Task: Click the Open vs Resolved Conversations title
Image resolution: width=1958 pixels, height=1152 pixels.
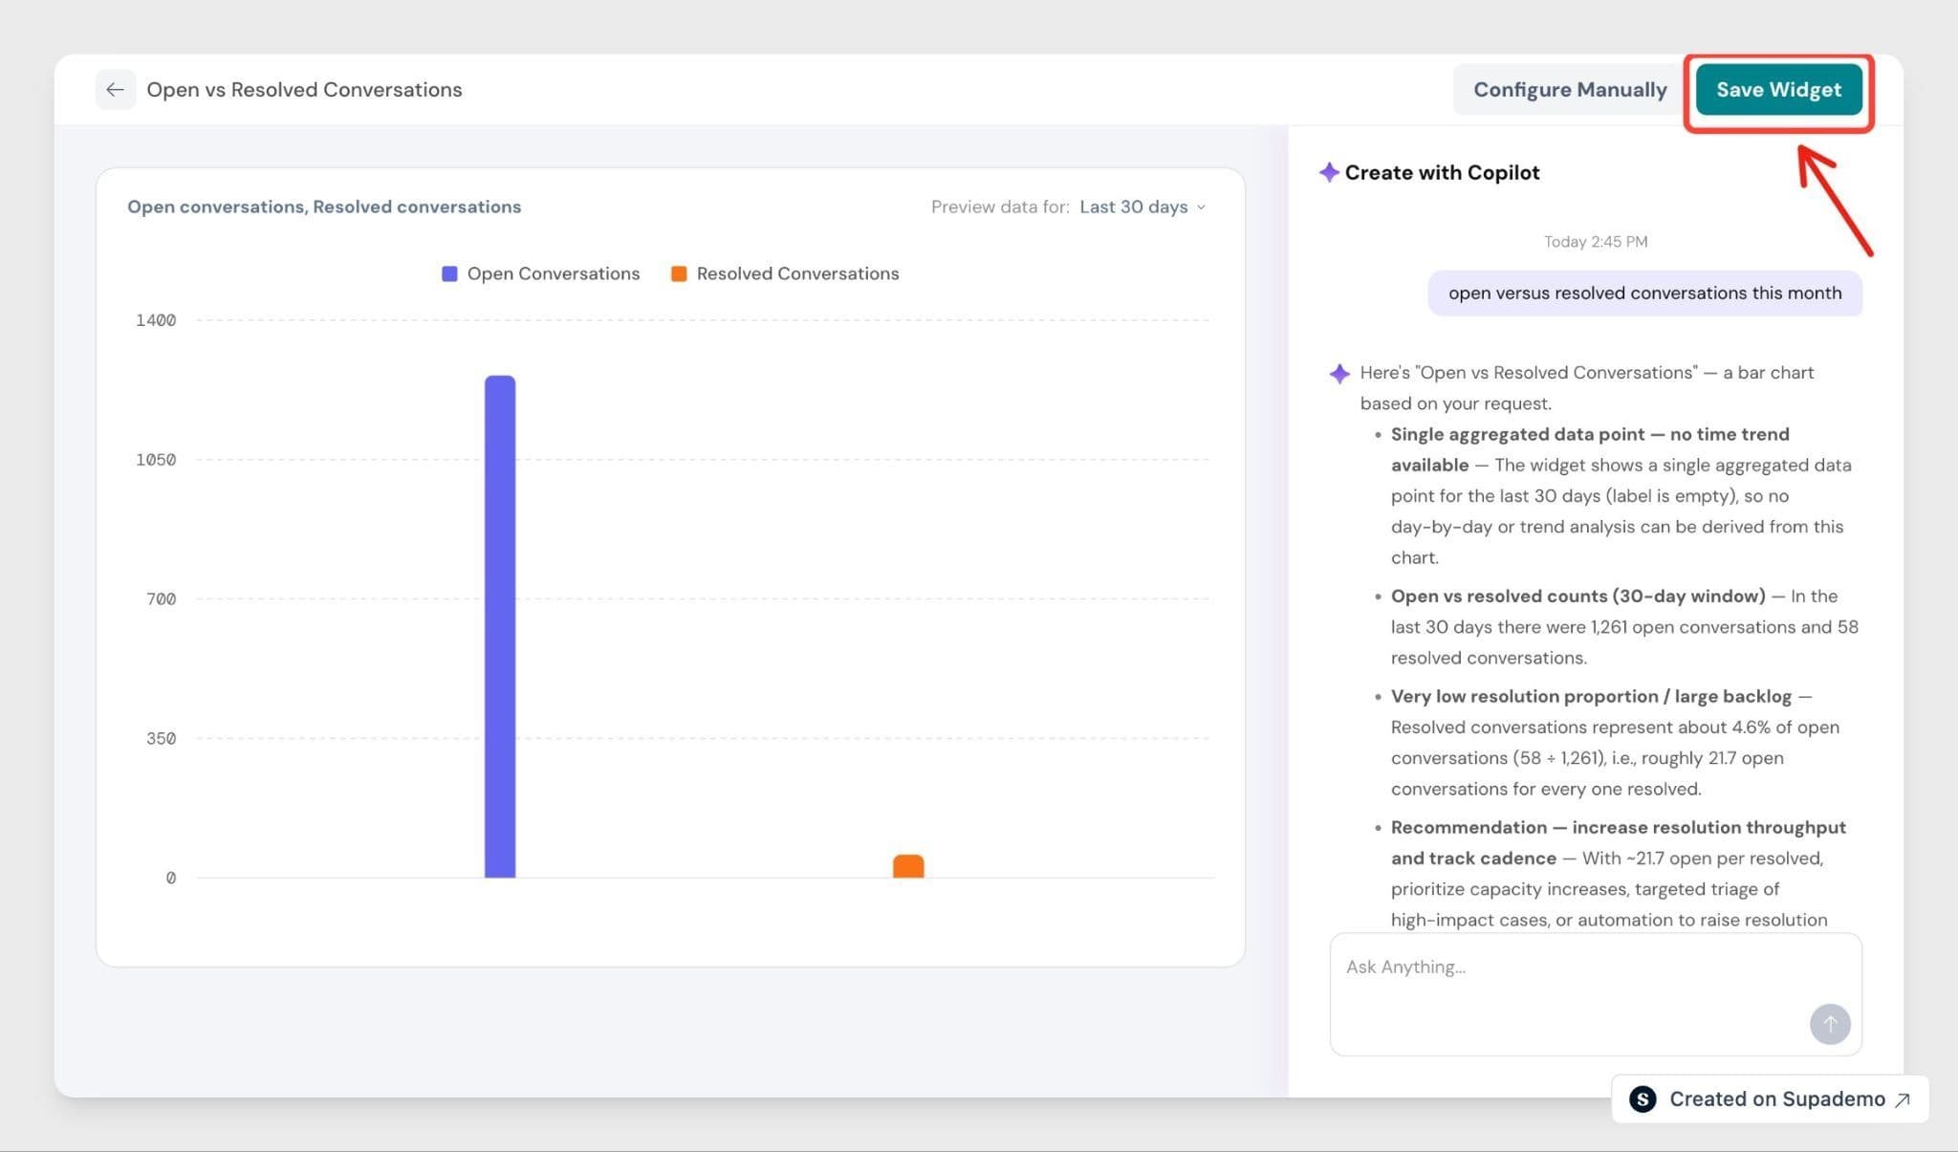Action: pyautogui.click(x=304, y=90)
